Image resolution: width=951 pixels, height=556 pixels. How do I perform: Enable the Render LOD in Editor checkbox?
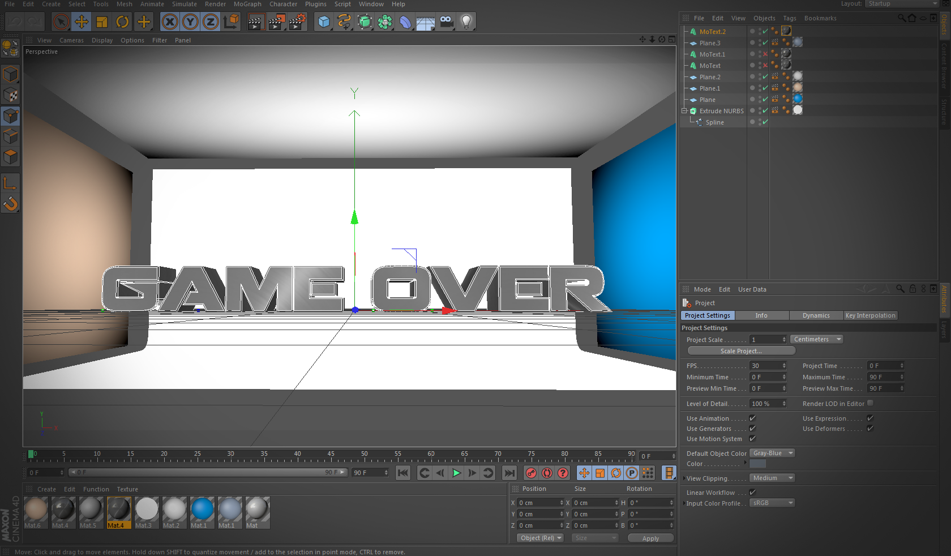pos(870,403)
